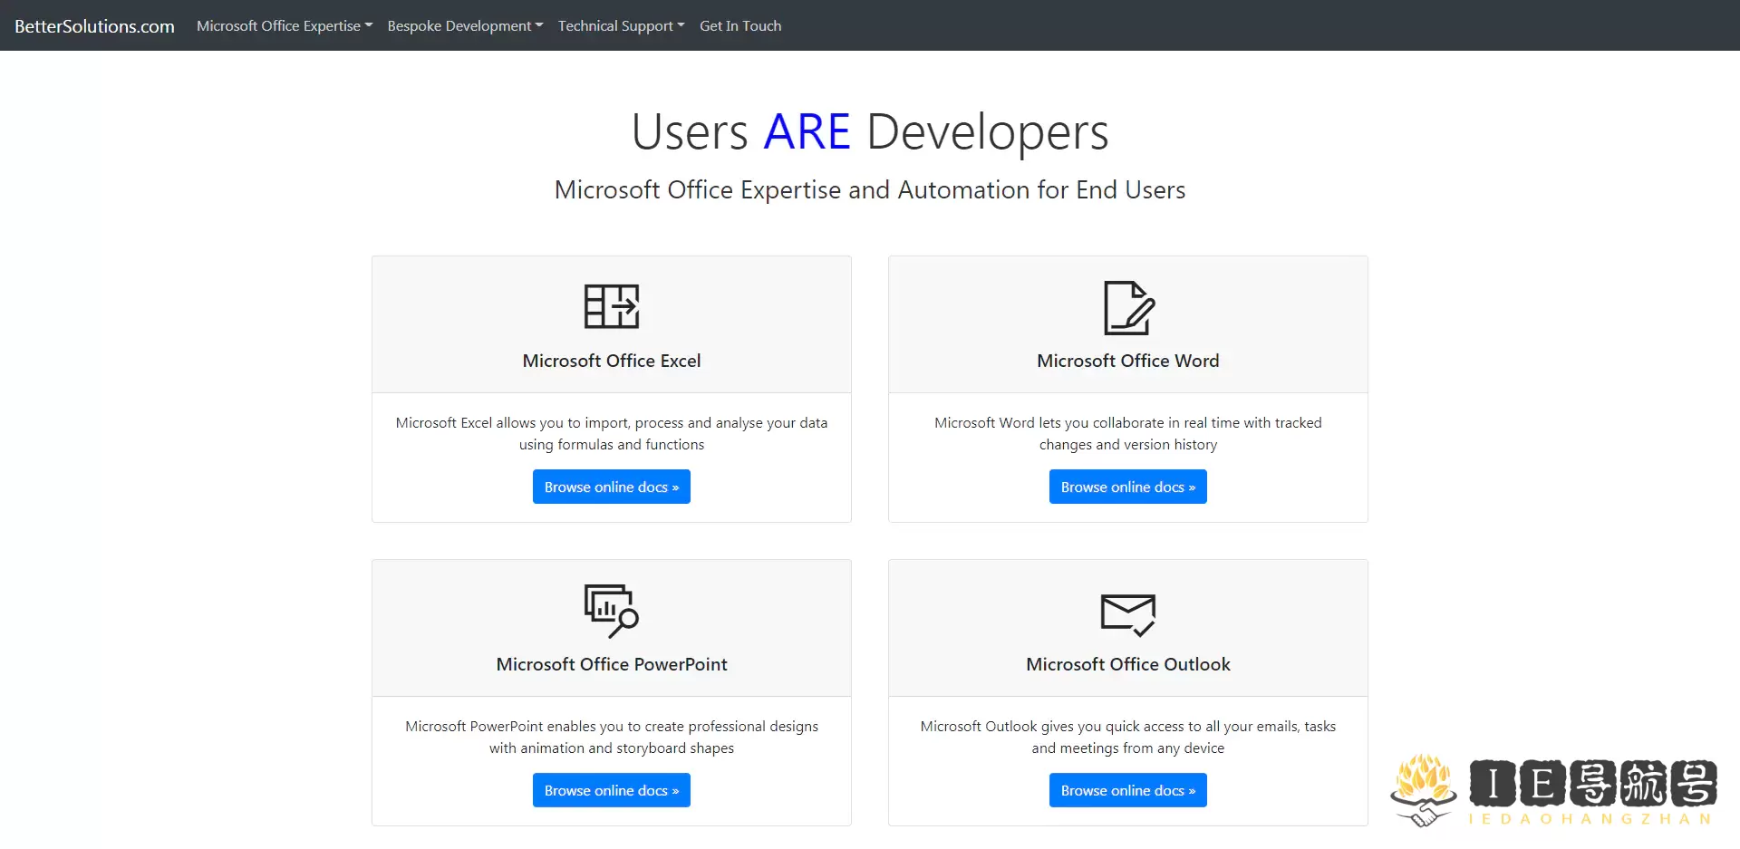The image size is (1740, 849).
Task: Click the Microsoft Office Word card title
Action: [x=1128, y=361]
